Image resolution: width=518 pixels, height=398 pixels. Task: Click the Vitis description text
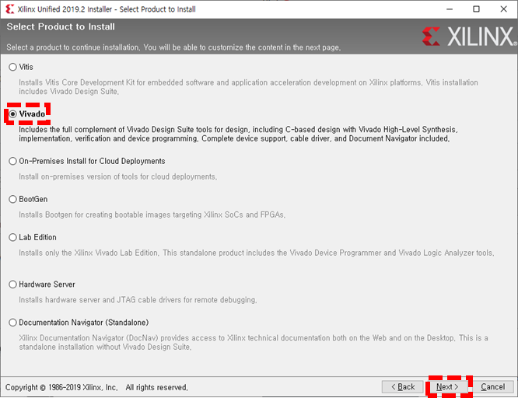coord(248,87)
